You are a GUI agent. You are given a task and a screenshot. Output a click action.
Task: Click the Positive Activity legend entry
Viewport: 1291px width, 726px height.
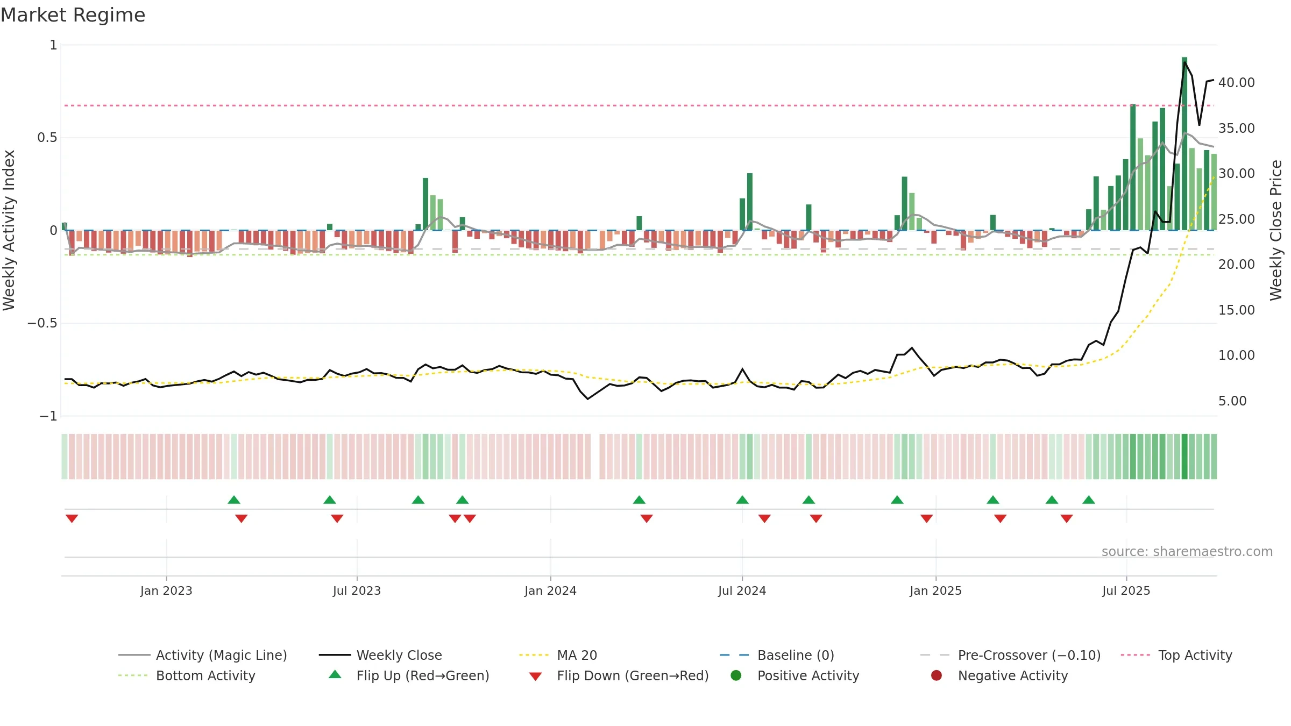coord(795,675)
